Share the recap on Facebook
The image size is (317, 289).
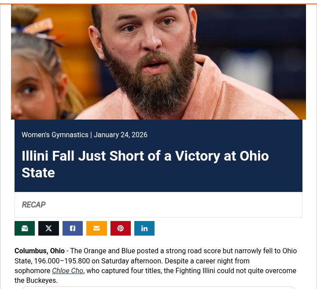pos(73,228)
